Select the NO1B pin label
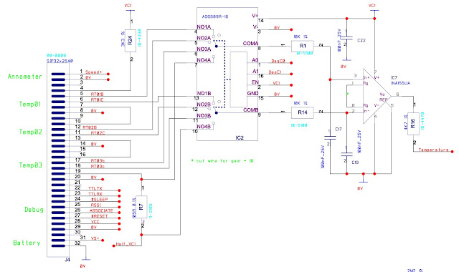Screen dimensions: 459x272 point(204,94)
